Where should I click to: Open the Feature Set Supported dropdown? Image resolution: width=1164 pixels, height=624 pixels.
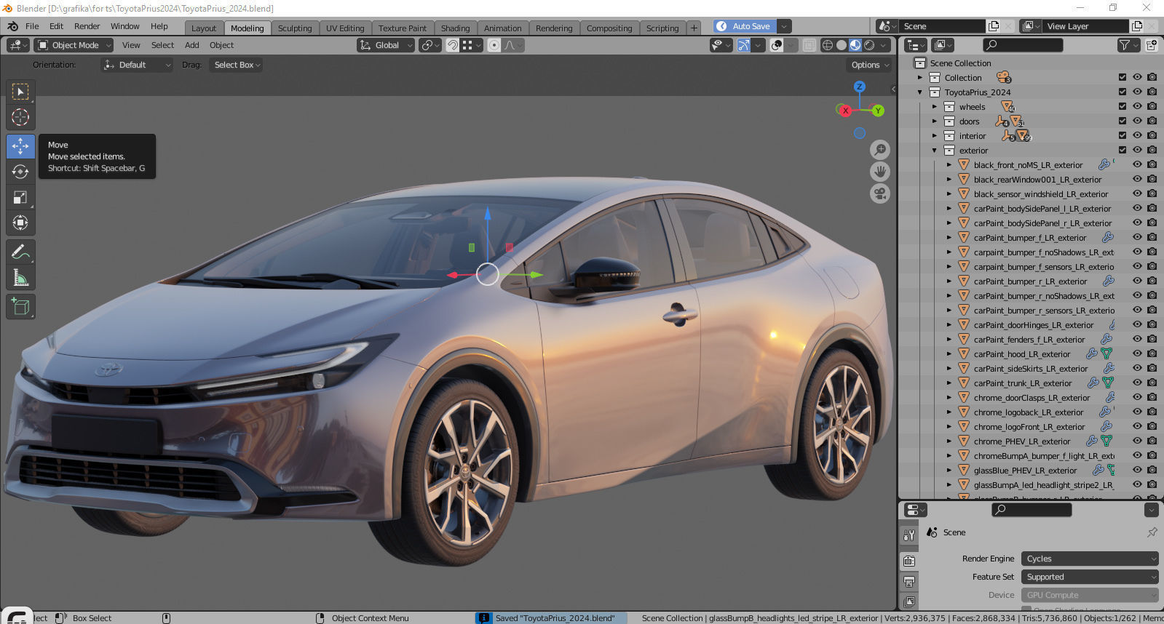click(1089, 577)
